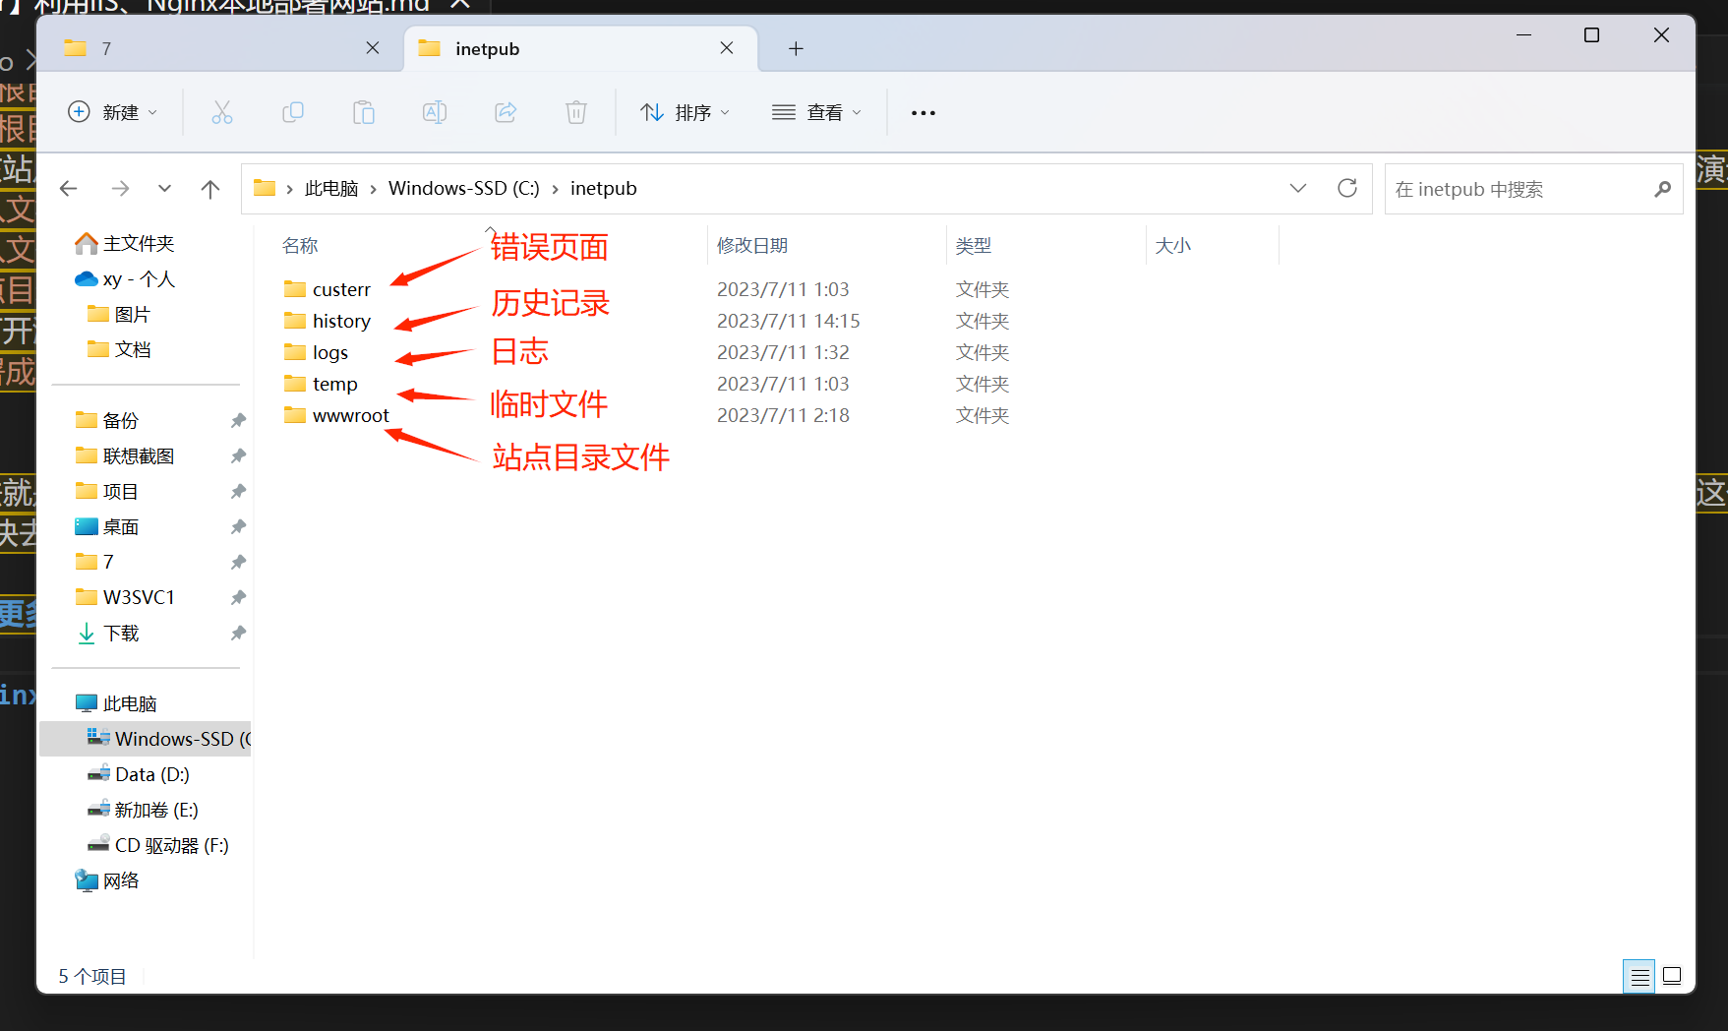Click the 网络 network icon in sidebar
This screenshot has height=1031, width=1728.
tap(87, 880)
